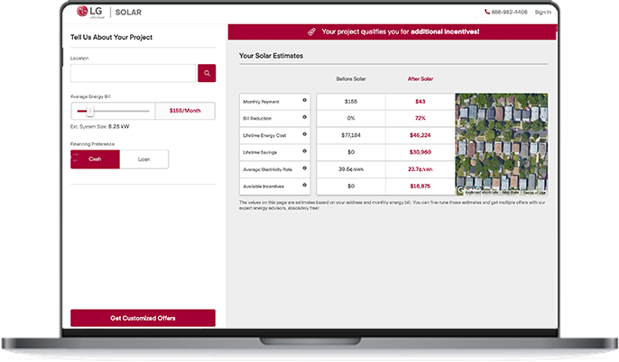Click Your Solar Estimates heading
Screen dimensions: 619x362
click(x=271, y=56)
